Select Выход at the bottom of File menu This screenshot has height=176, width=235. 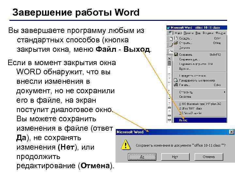pos(200,120)
